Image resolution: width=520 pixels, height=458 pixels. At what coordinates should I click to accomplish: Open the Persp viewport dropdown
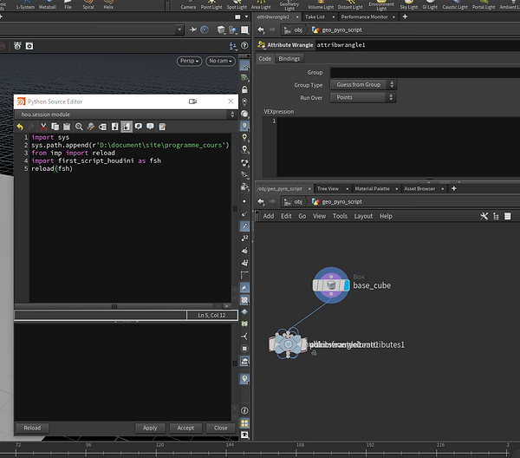point(189,61)
